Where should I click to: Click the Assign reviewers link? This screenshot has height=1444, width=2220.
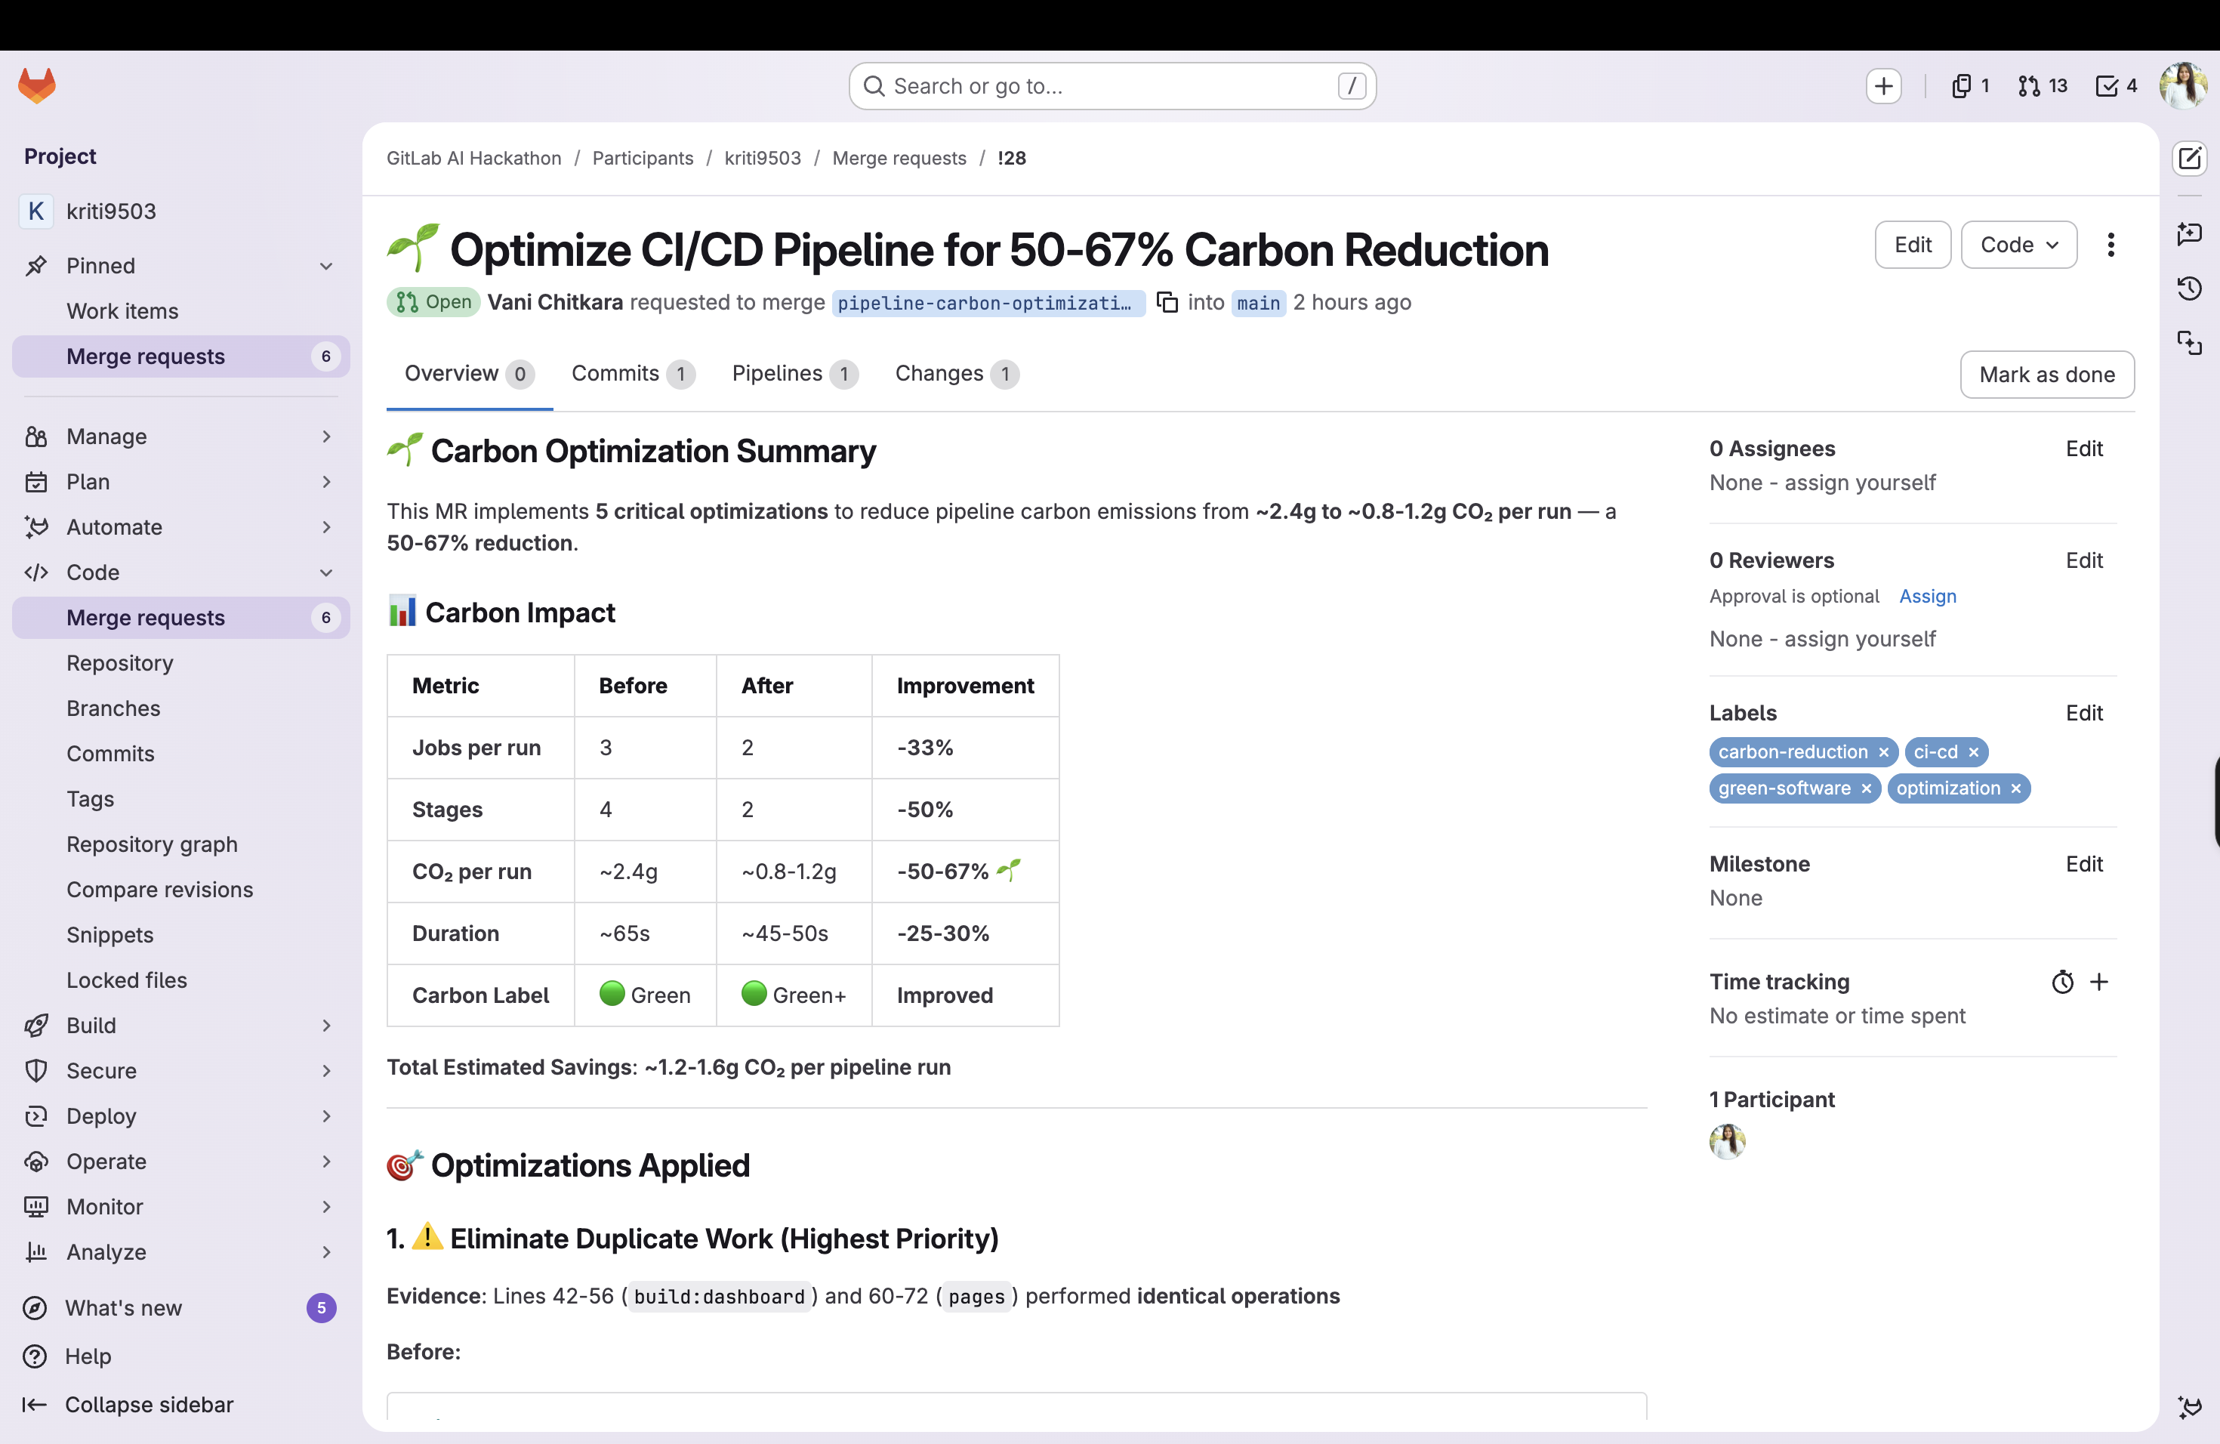click(x=1927, y=597)
